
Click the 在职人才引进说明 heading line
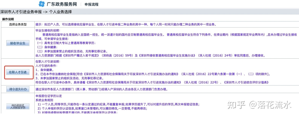48,62
